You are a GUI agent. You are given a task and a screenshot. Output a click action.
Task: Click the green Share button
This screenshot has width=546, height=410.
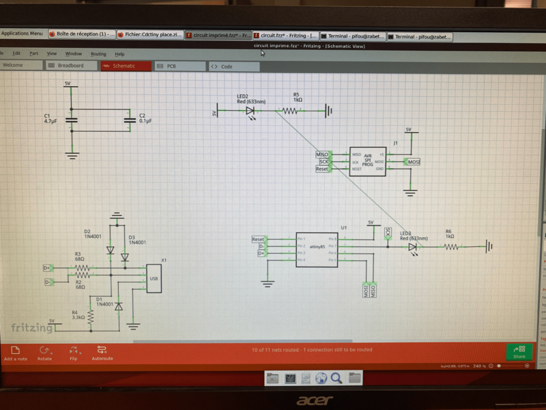(519, 352)
